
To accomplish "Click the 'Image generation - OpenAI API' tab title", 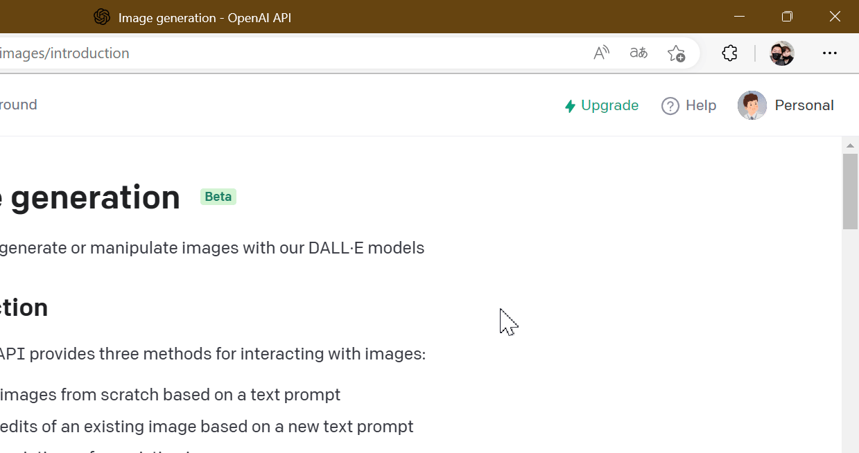I will click(205, 18).
